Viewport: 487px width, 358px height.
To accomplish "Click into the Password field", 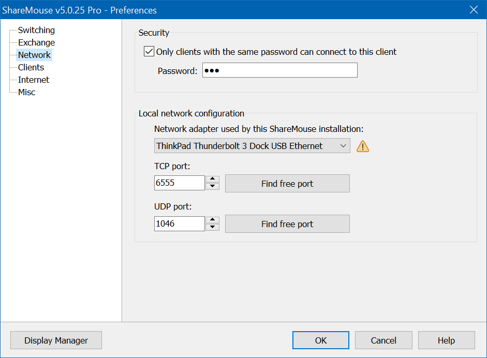I will tap(279, 70).
